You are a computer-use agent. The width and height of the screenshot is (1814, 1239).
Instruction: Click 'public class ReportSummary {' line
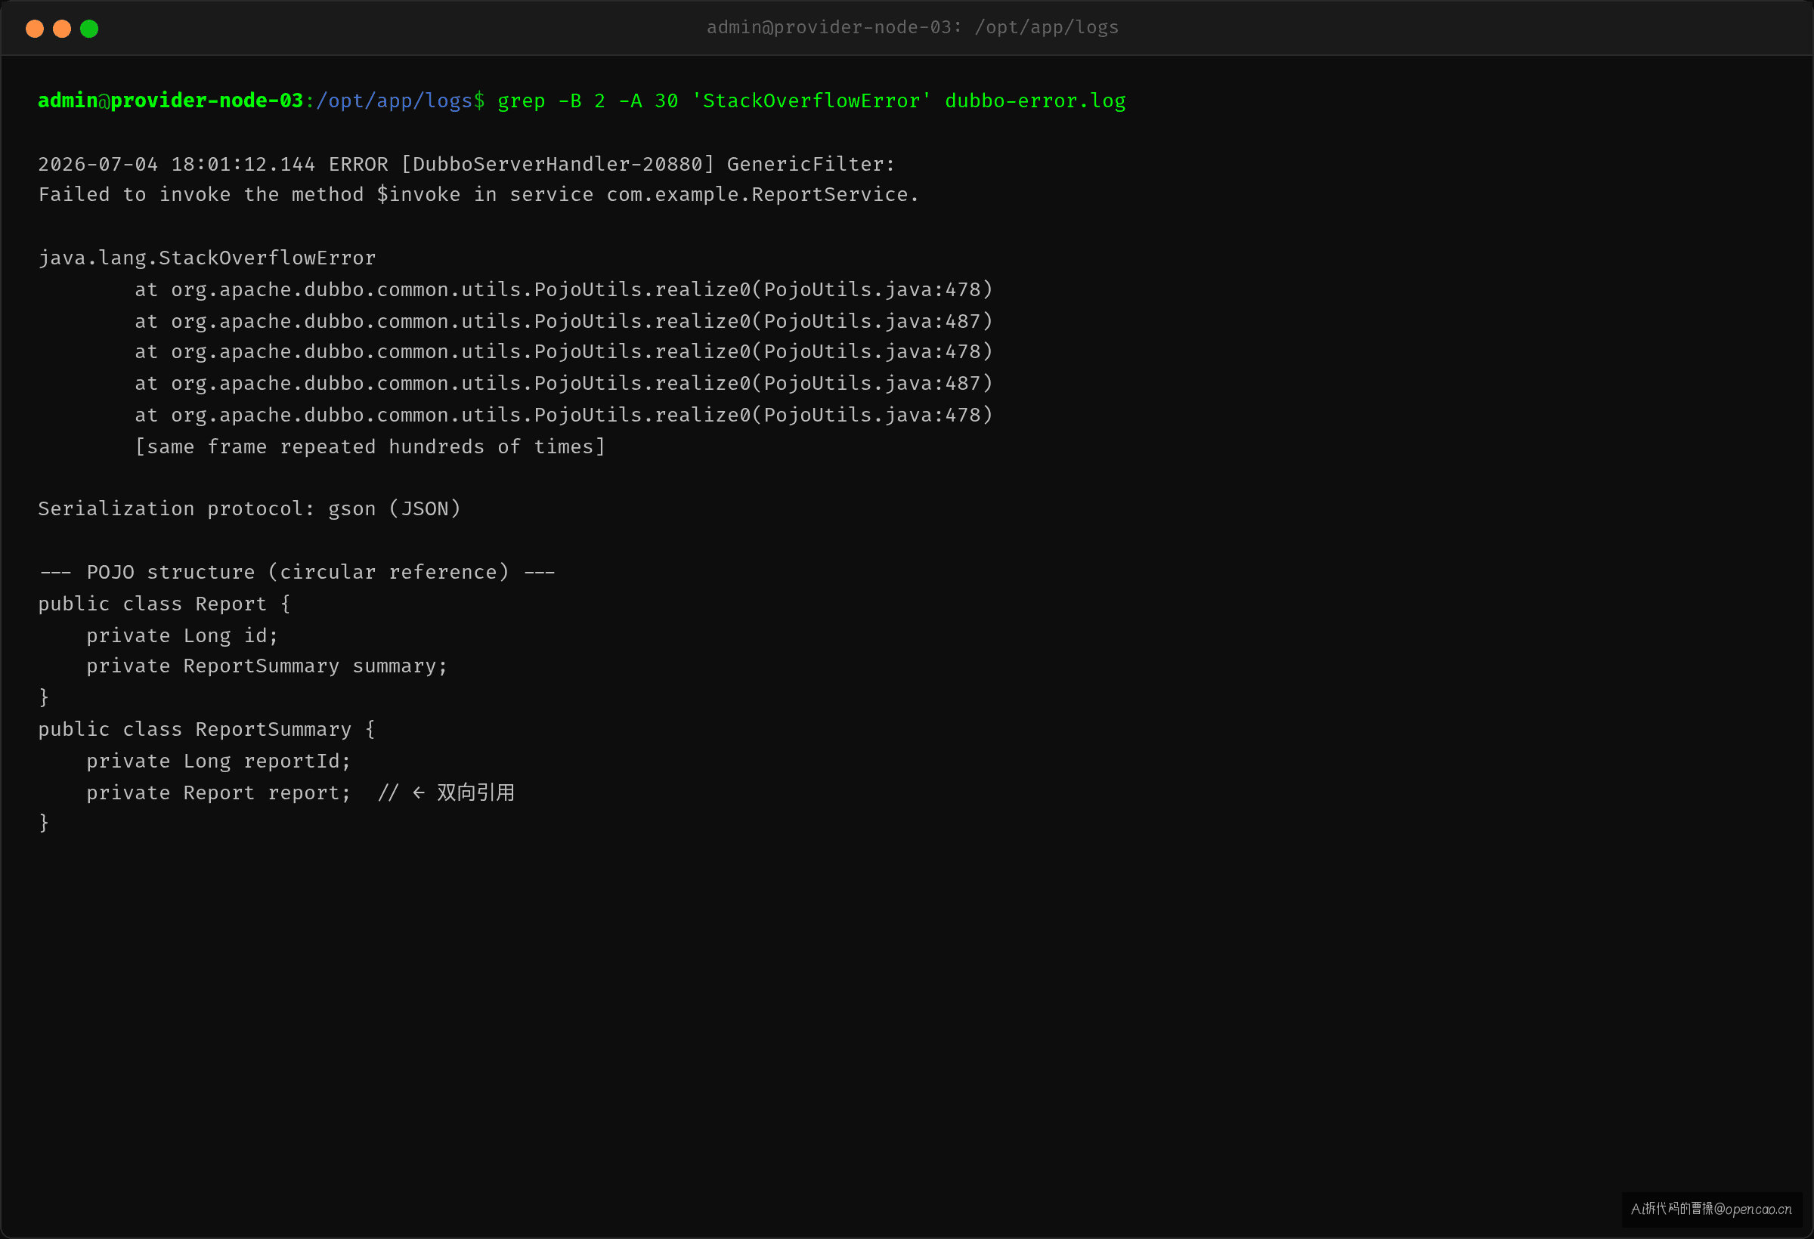(x=207, y=729)
